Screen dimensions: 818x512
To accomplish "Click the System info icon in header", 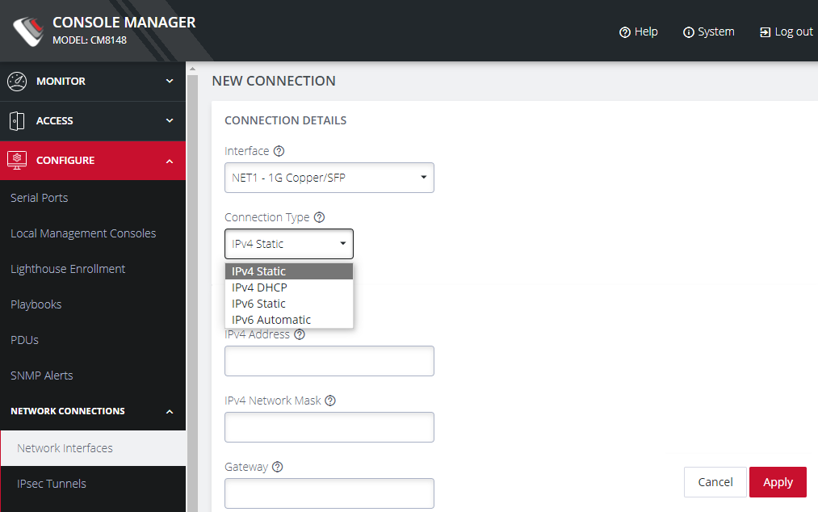I will click(x=687, y=31).
